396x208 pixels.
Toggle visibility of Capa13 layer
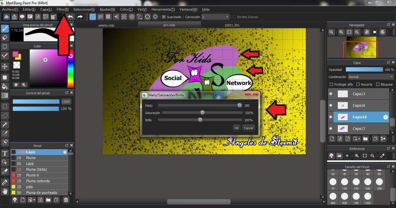331,94
